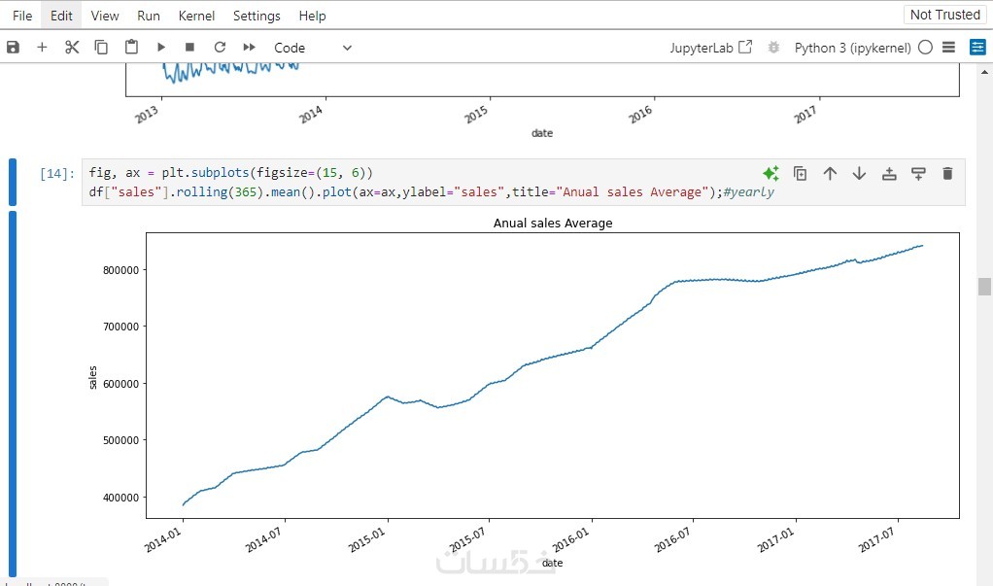Open the cell type dropdown showing Code

tap(313, 48)
